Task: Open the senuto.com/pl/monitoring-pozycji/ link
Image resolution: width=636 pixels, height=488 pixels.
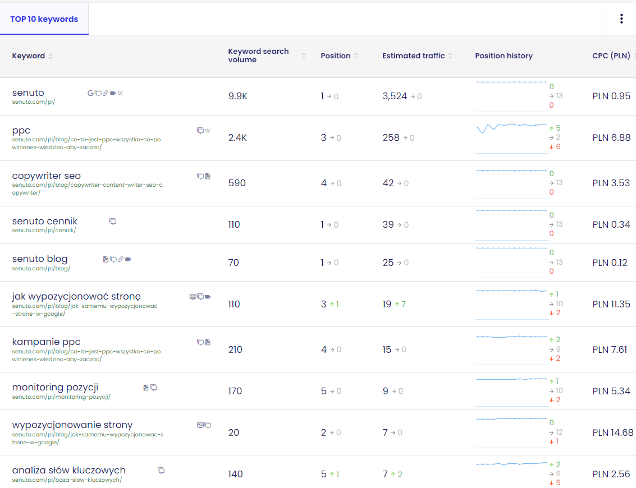Action: pyautogui.click(x=61, y=397)
